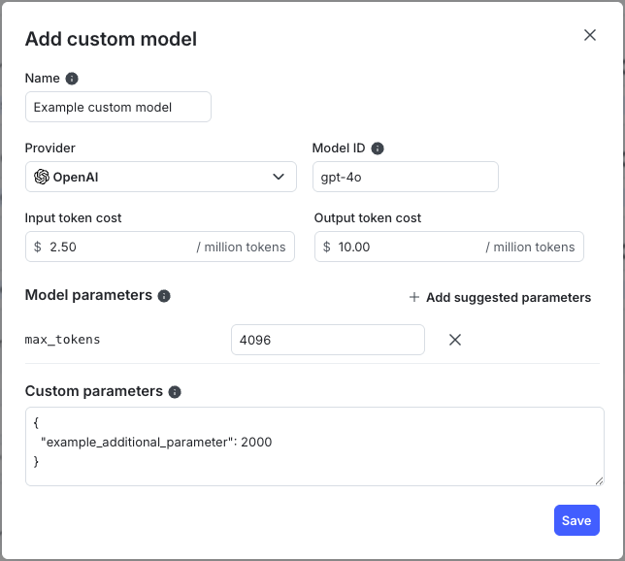
Task: Click the Model parameters info icon
Action: click(x=164, y=296)
